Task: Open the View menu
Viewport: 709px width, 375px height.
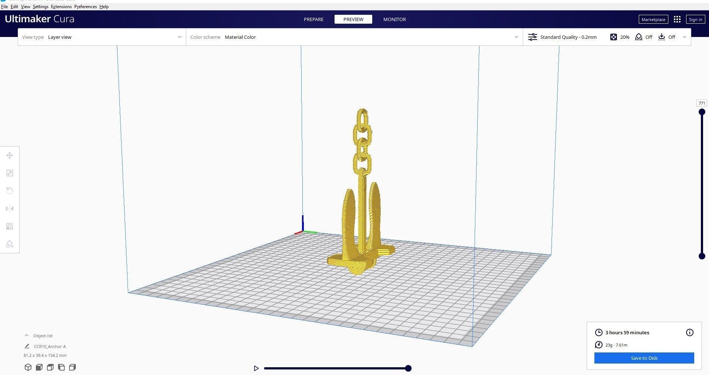Action: click(x=26, y=7)
